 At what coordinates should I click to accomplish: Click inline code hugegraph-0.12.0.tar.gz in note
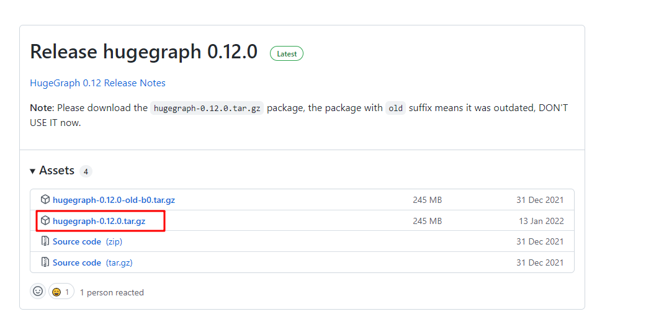[207, 108]
